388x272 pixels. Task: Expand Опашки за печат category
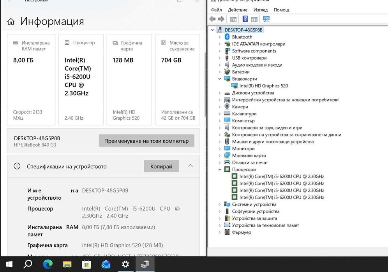click(219, 162)
